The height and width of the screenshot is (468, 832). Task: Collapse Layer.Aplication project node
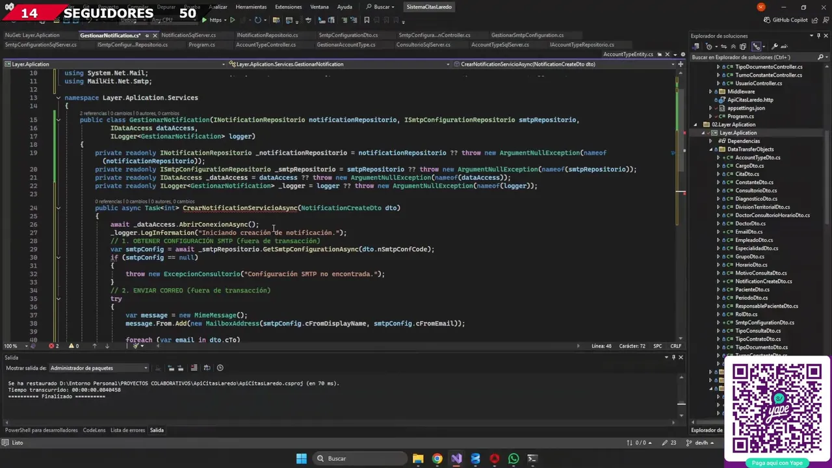704,133
